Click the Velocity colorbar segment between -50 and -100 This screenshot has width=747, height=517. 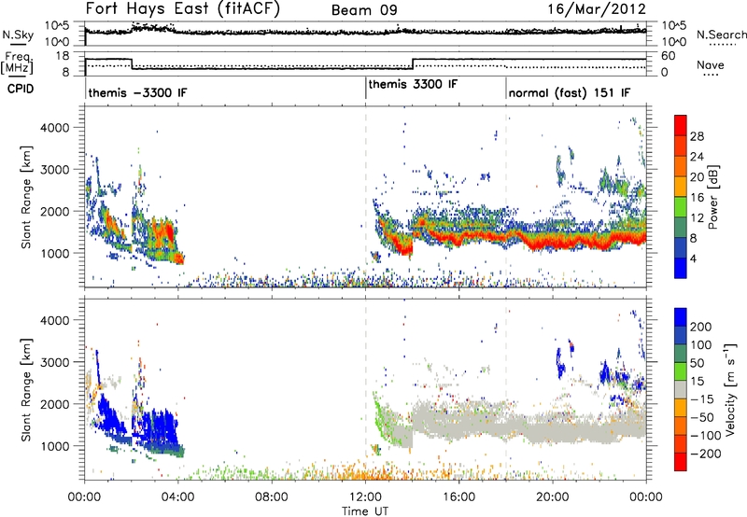(x=681, y=426)
